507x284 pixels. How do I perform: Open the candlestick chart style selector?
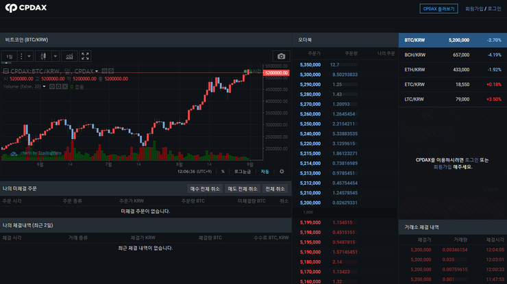(43, 56)
